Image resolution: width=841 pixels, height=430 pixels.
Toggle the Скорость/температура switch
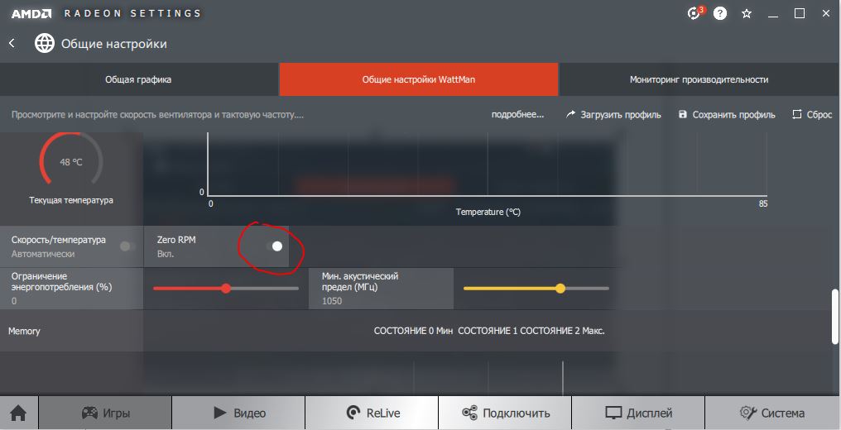pyautogui.click(x=127, y=246)
